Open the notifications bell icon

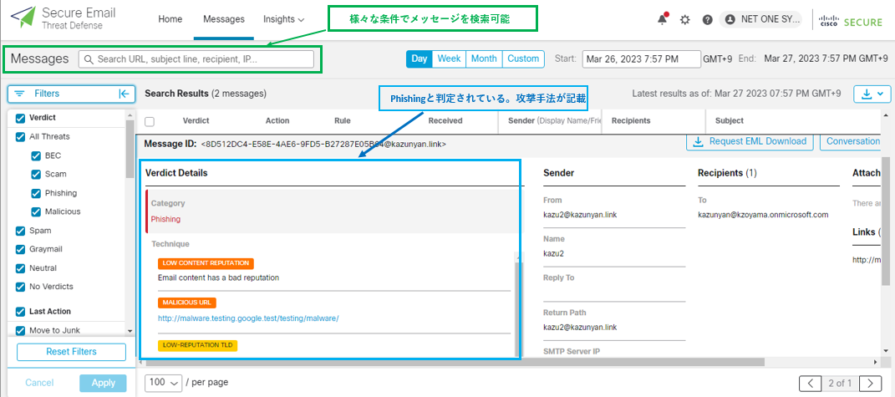(662, 19)
